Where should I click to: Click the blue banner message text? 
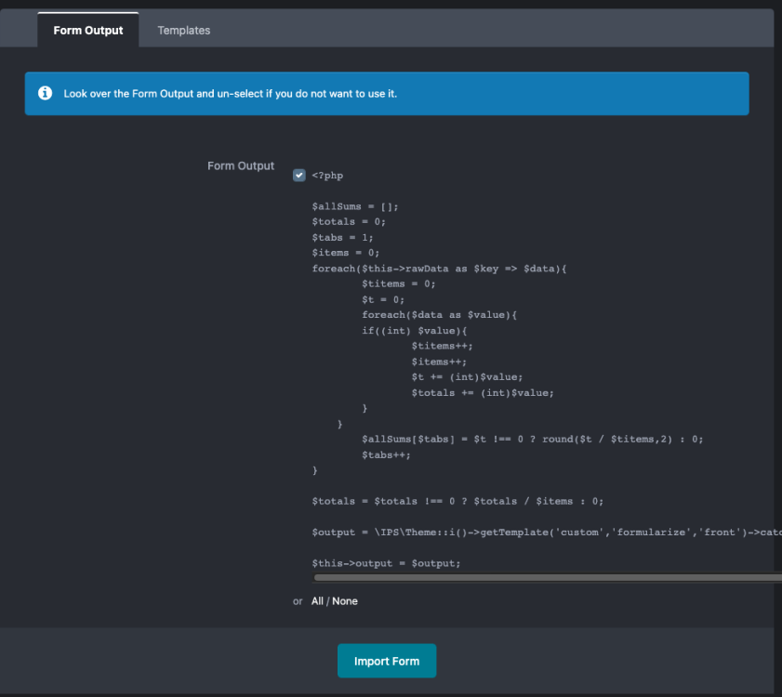pyautogui.click(x=230, y=94)
